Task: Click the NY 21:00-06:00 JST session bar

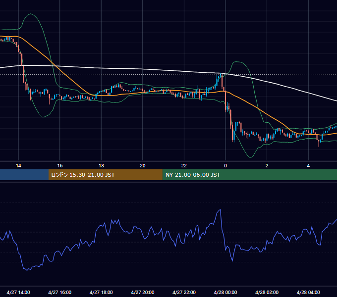Action: (249, 175)
